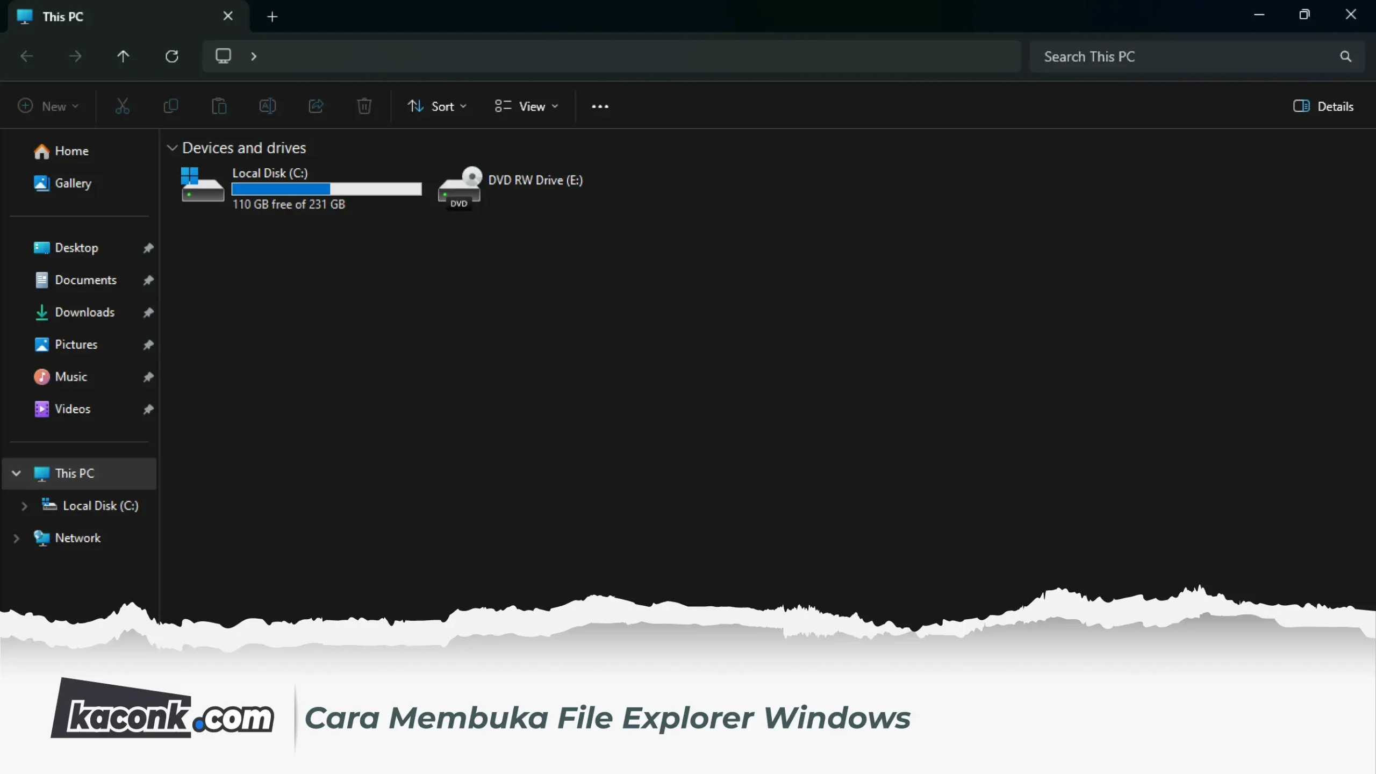Select the This PC window tab
This screenshot has width=1376, height=774.
point(129,17)
